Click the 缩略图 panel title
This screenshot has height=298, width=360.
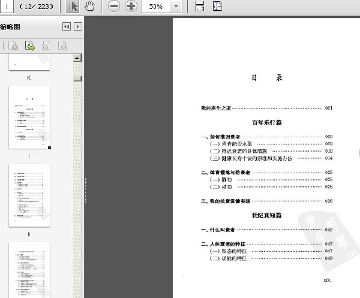[10, 27]
